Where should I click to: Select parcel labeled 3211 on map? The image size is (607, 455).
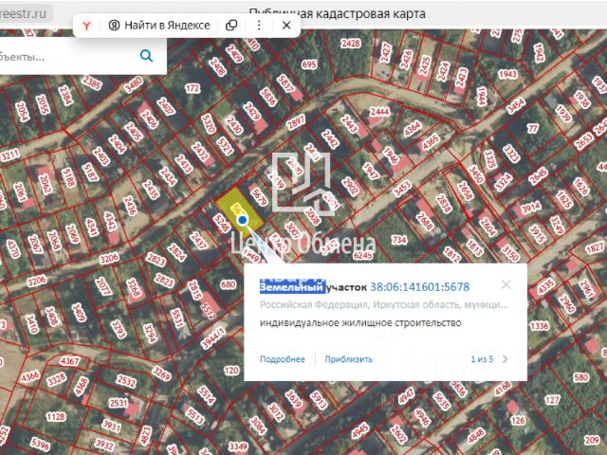pyautogui.click(x=10, y=155)
